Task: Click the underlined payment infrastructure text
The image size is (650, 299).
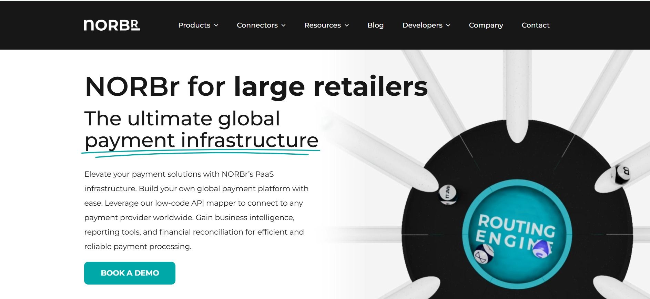Action: [201, 141]
